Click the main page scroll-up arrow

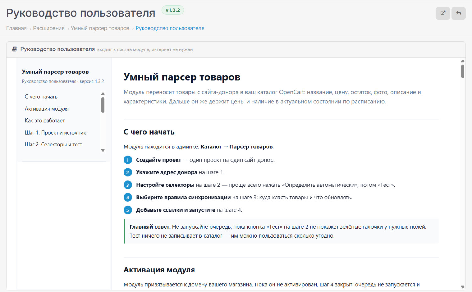click(463, 61)
